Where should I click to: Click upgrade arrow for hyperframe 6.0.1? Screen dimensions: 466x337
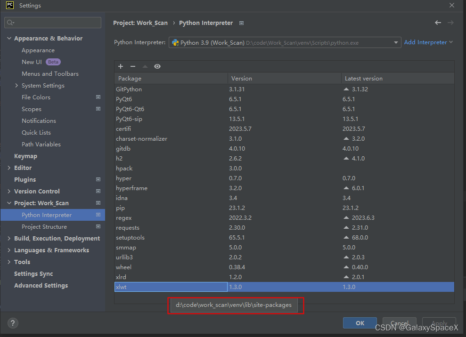click(346, 188)
